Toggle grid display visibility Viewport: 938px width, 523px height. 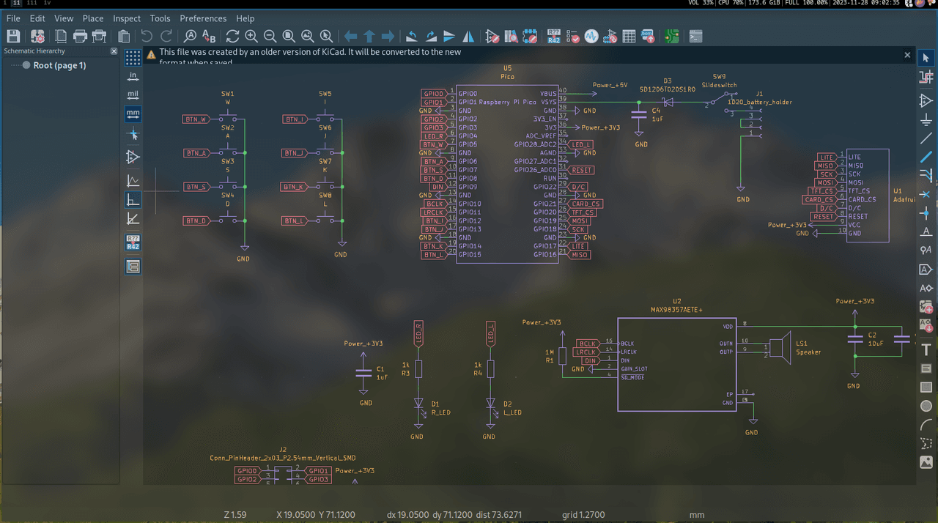133,57
